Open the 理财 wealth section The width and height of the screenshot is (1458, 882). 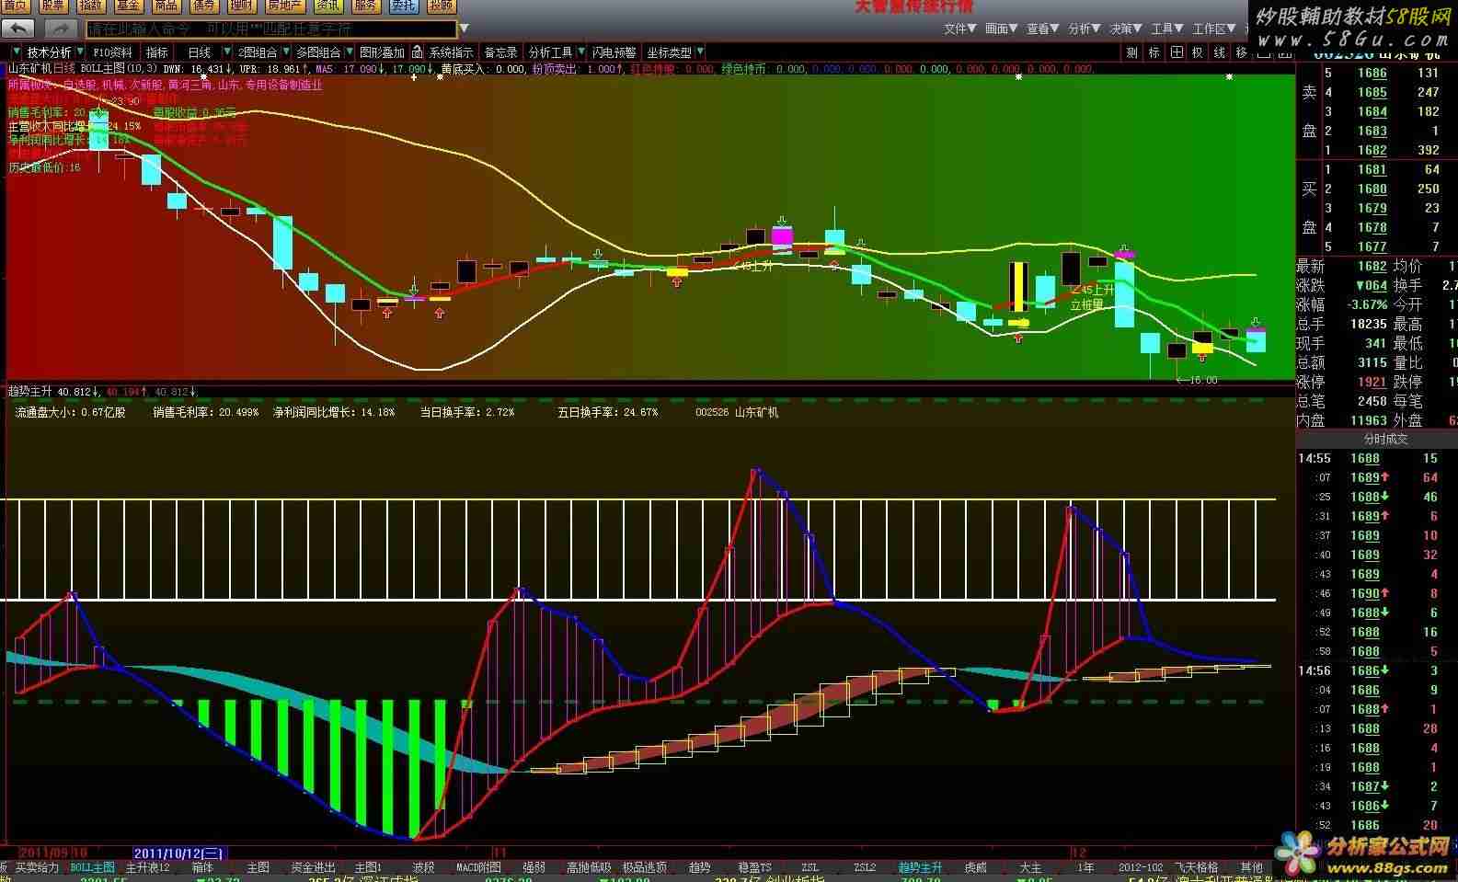coord(241,6)
